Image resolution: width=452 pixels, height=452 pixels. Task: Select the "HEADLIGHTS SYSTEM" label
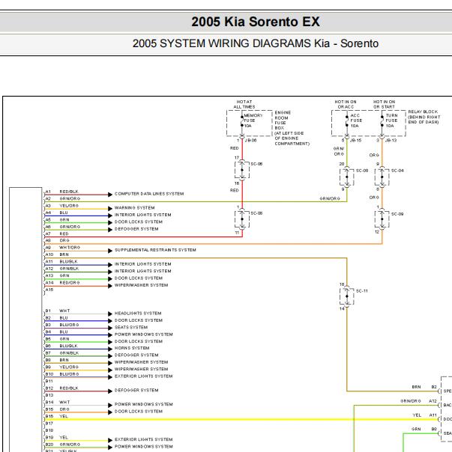(x=138, y=314)
